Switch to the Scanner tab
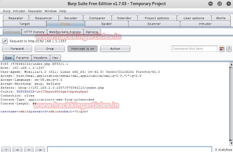 (x=154, y=24)
